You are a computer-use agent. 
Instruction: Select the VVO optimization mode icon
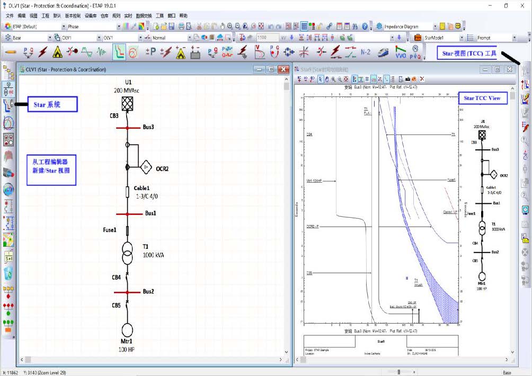click(x=402, y=52)
